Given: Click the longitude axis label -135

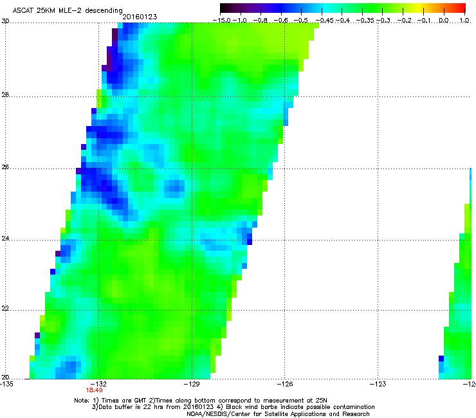Looking at the screenshot, I should (x=6, y=384).
